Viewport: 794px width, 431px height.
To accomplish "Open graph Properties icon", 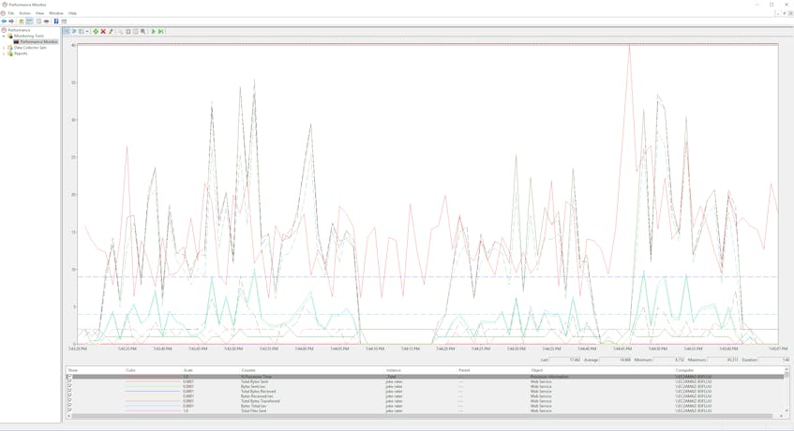I will (x=135, y=31).
